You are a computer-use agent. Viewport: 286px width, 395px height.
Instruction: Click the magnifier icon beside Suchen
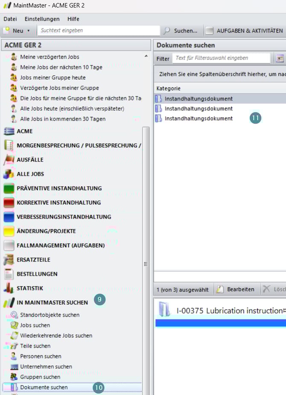click(167, 31)
